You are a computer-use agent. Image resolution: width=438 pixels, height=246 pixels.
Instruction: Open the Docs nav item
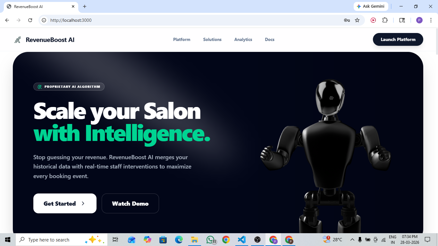tap(270, 40)
